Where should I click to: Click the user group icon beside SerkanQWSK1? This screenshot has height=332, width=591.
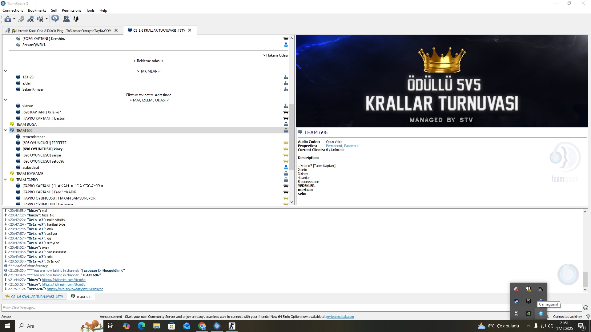coord(286,45)
